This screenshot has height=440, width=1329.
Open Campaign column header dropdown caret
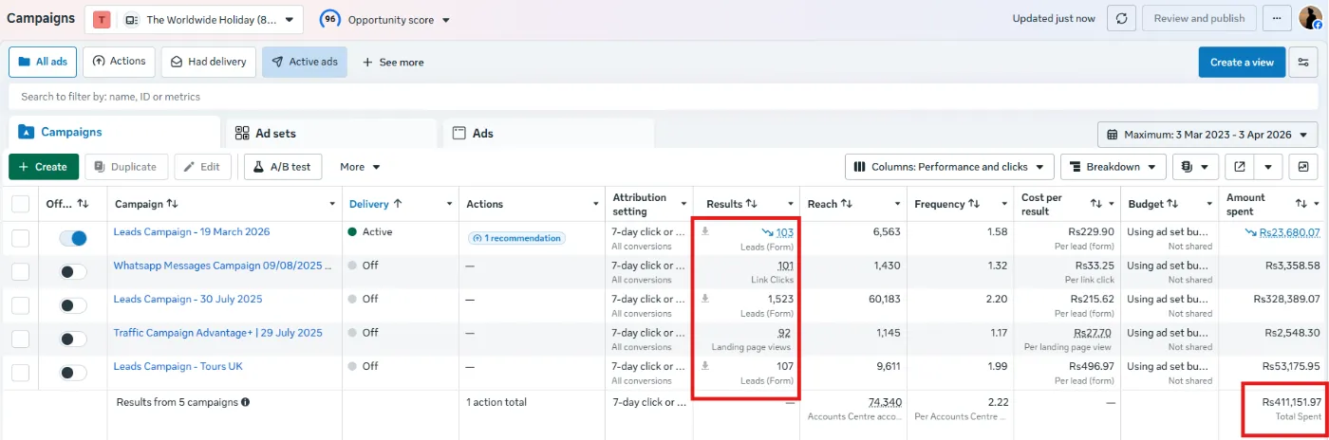pyautogui.click(x=332, y=204)
